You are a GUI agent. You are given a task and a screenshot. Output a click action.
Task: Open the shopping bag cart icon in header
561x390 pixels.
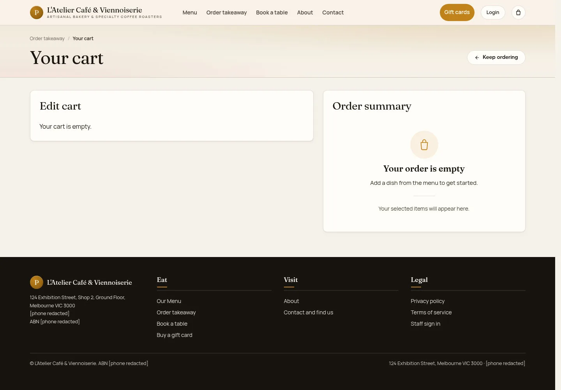pos(518,12)
